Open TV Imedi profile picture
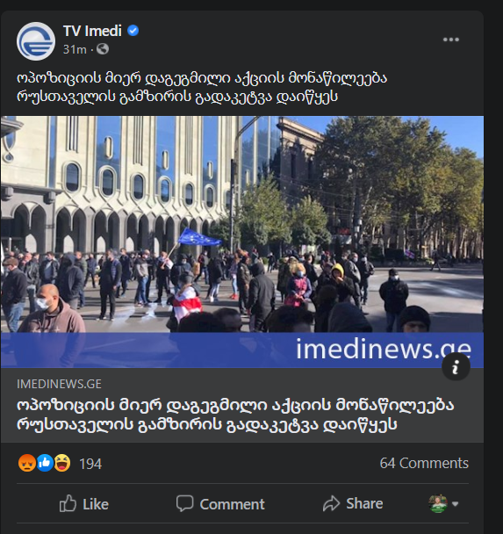The image size is (503, 534). click(x=36, y=41)
